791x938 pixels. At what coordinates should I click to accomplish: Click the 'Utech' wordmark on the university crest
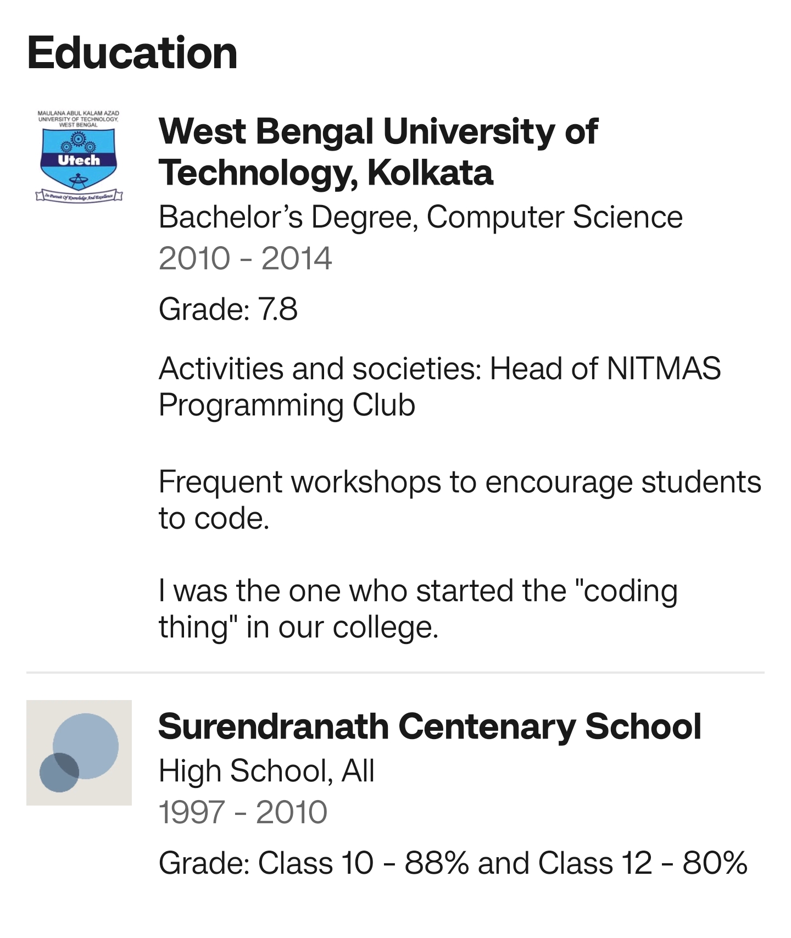79,160
